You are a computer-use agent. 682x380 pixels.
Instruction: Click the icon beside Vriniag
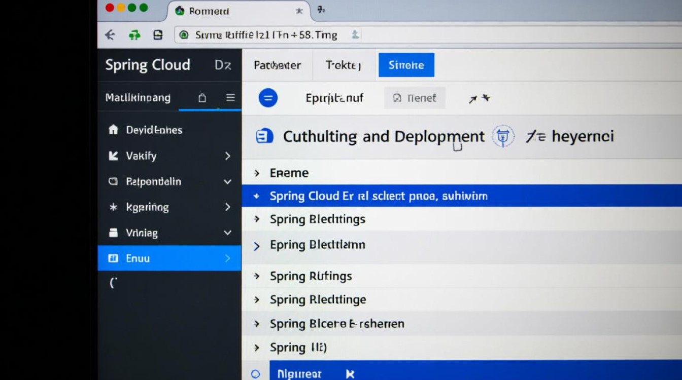tap(114, 233)
